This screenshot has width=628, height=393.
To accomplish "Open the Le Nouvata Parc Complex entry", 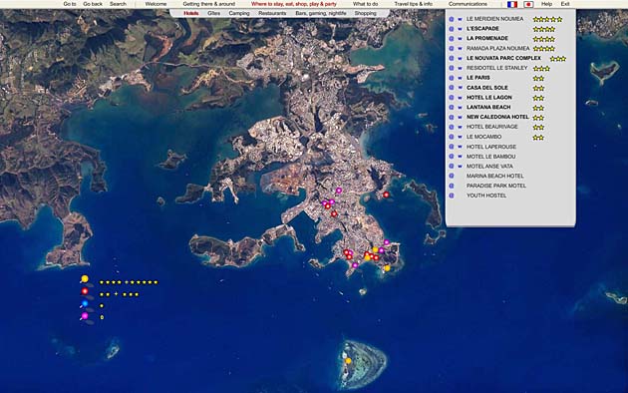I will tap(503, 58).
